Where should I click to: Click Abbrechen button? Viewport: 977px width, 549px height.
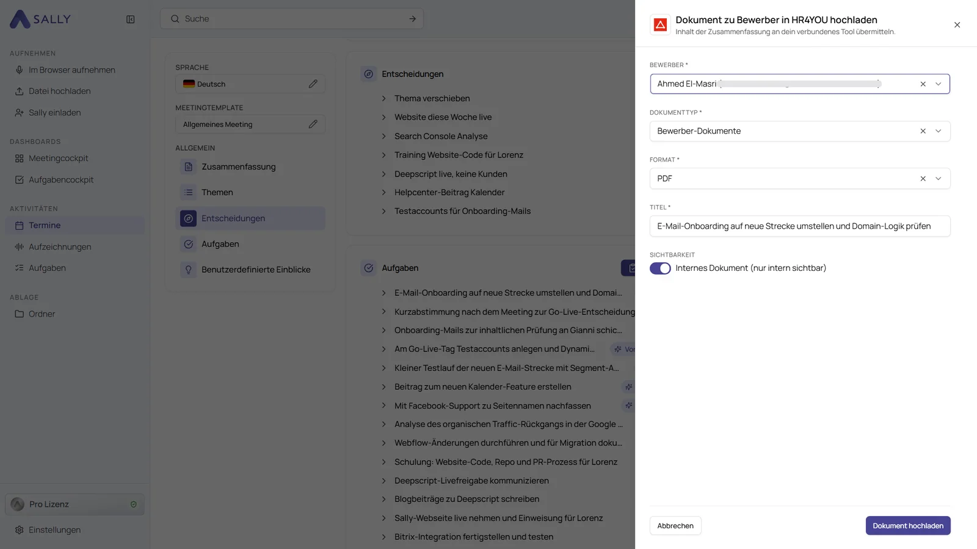[x=675, y=526]
